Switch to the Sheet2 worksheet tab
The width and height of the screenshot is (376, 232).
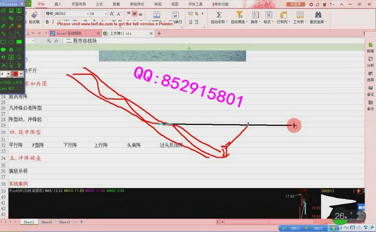coord(47,221)
